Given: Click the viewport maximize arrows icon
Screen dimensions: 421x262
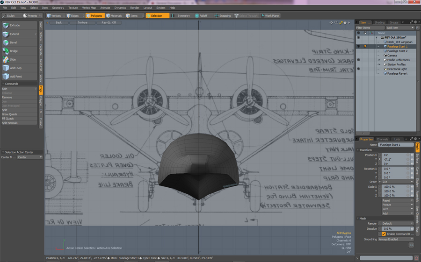Looking at the screenshot, I should (x=341, y=23).
